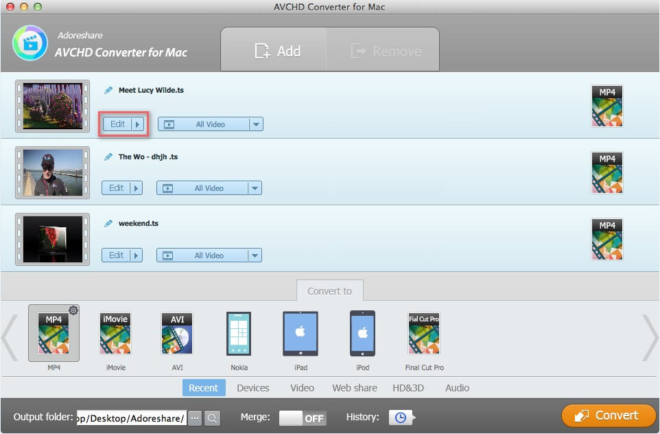Show previous formats with left arrow
The height and width of the screenshot is (434, 660).
coord(9,337)
